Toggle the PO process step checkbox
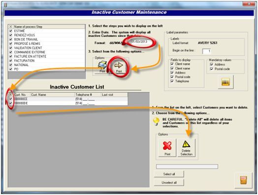258x195 pixels. coord(11,69)
